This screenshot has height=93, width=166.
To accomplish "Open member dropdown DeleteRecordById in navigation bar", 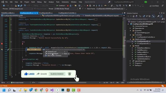I will click(x=102, y=16).
